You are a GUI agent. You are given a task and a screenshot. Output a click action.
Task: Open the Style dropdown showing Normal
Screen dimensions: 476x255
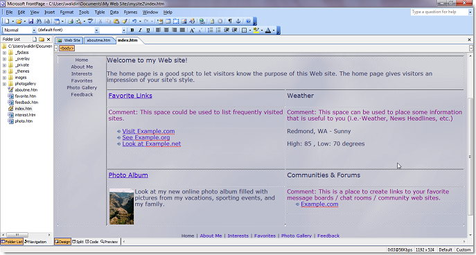tap(34, 30)
